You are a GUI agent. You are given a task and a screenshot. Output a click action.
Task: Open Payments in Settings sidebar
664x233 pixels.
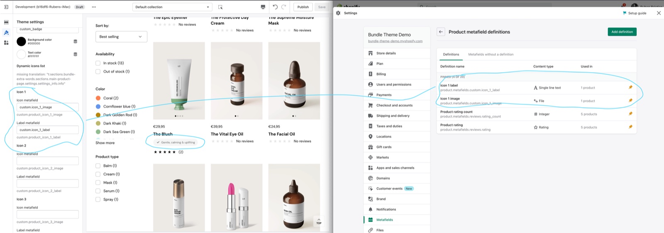point(383,95)
